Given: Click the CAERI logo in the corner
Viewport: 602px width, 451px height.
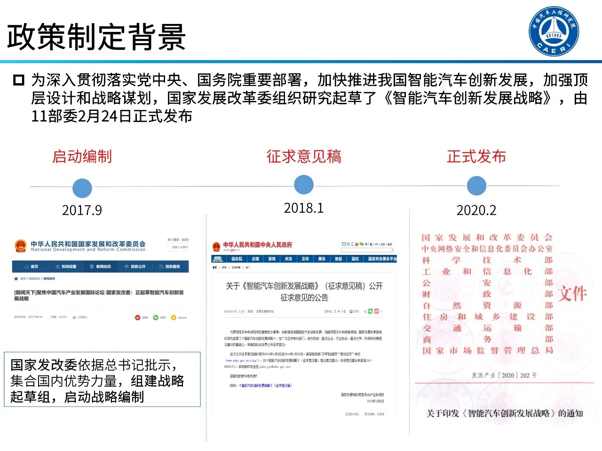Looking at the screenshot, I should 554,31.
